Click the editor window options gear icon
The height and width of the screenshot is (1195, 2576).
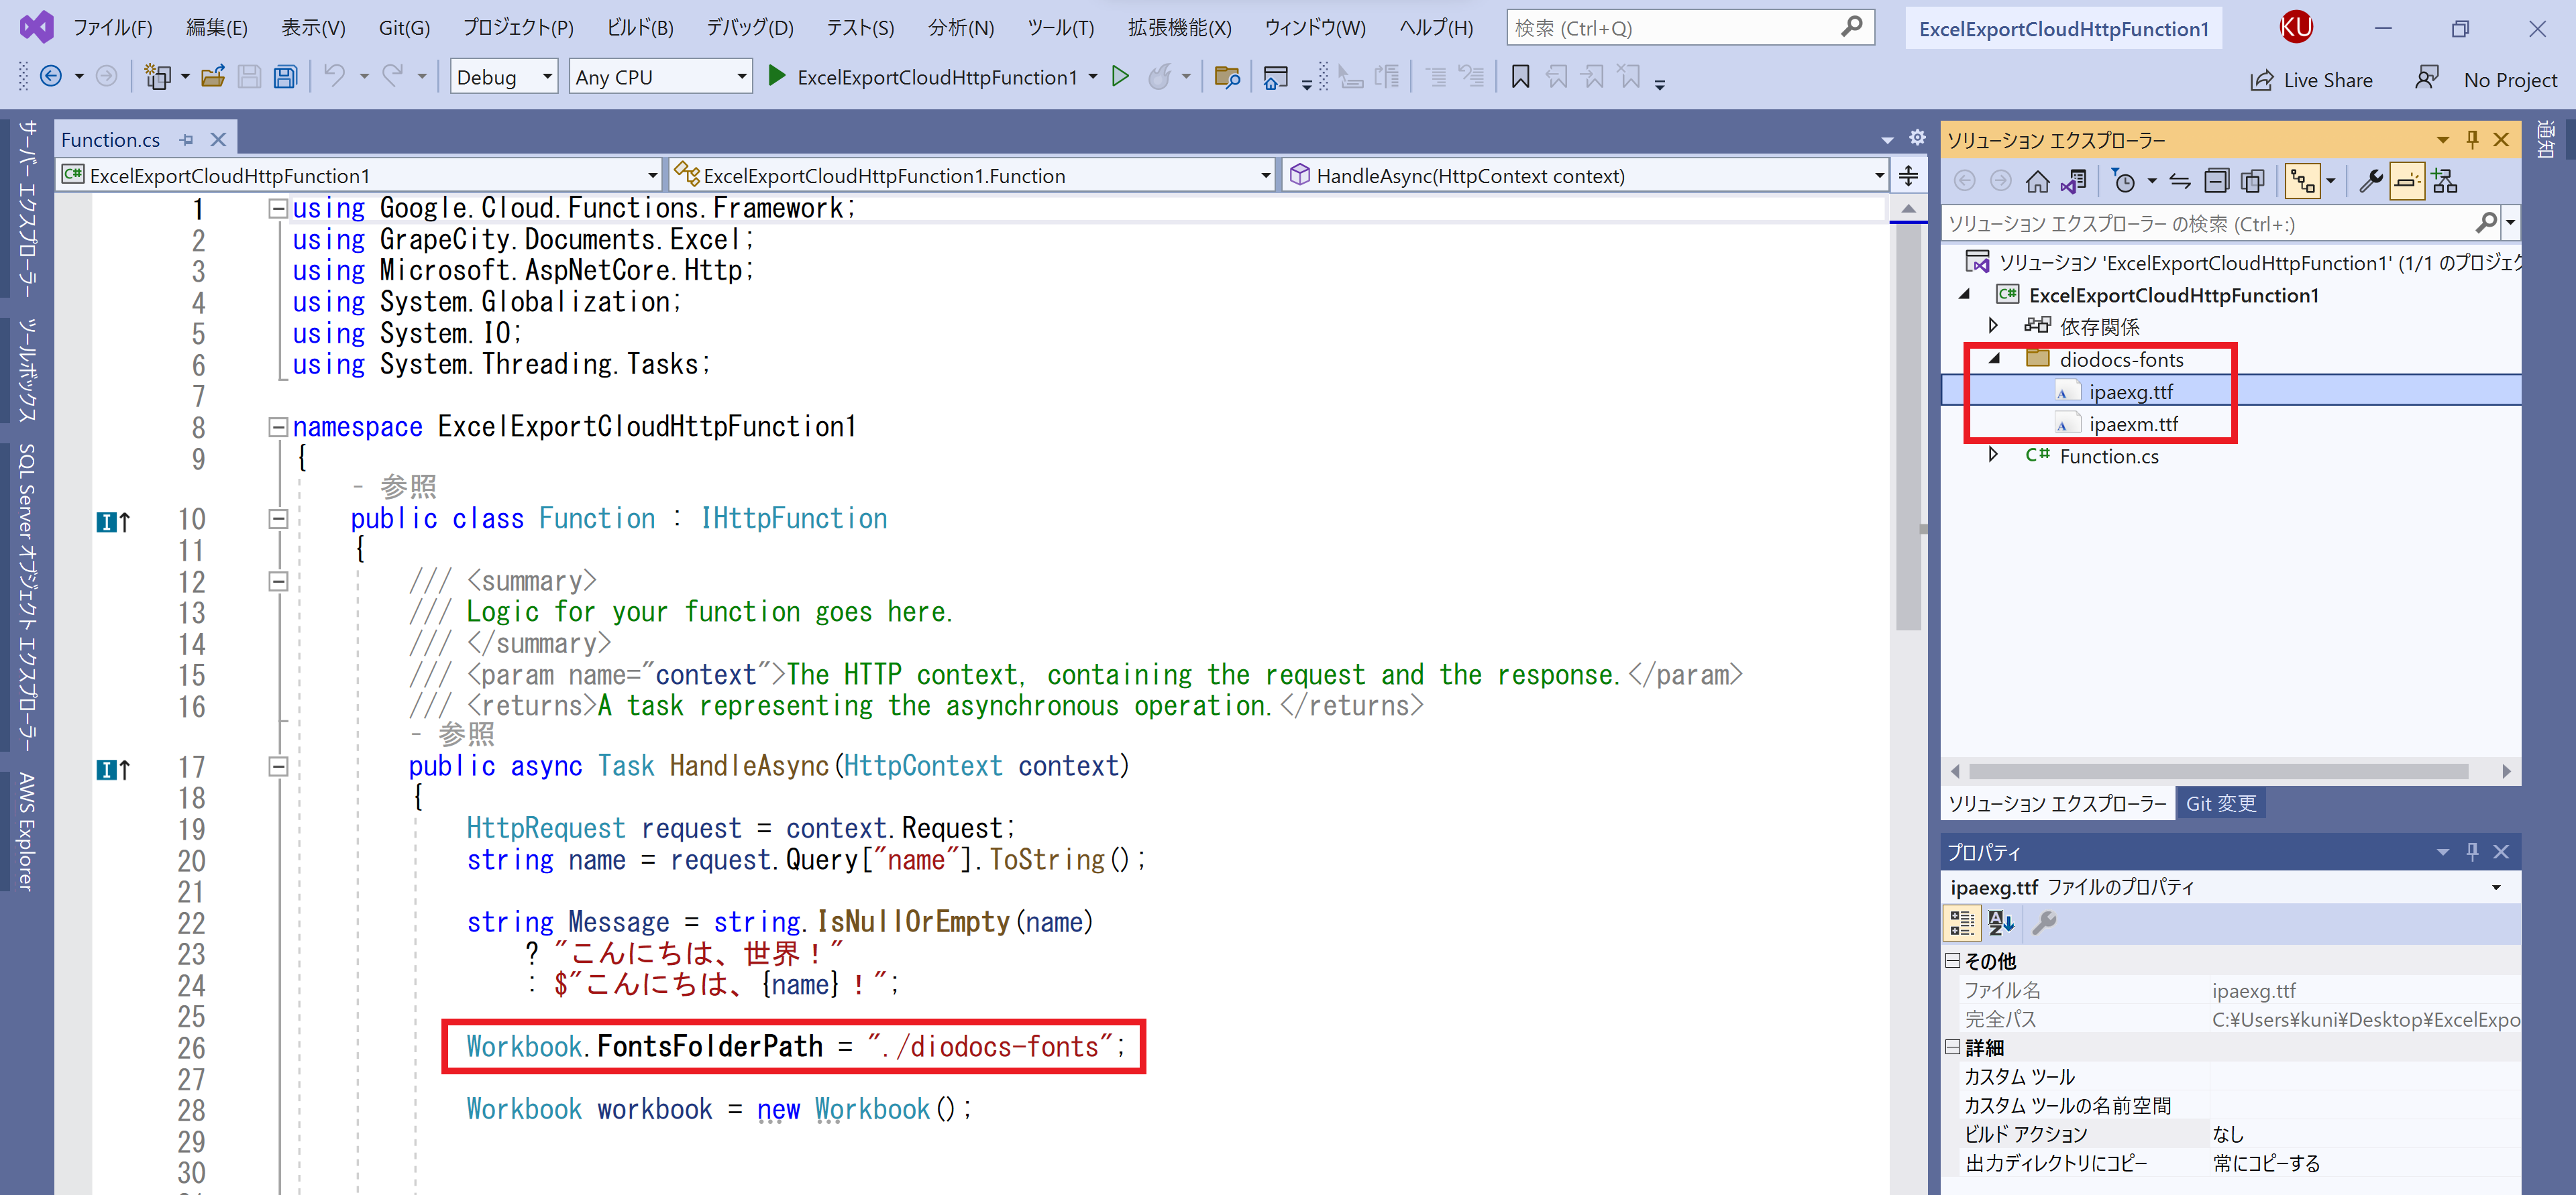[x=1917, y=138]
